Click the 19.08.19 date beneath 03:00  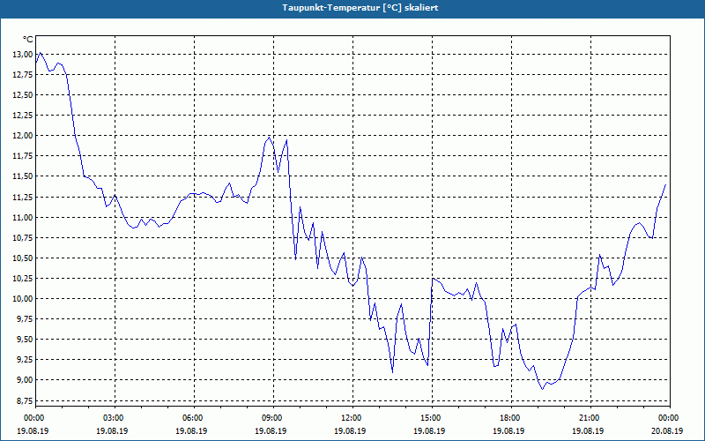pos(112,430)
